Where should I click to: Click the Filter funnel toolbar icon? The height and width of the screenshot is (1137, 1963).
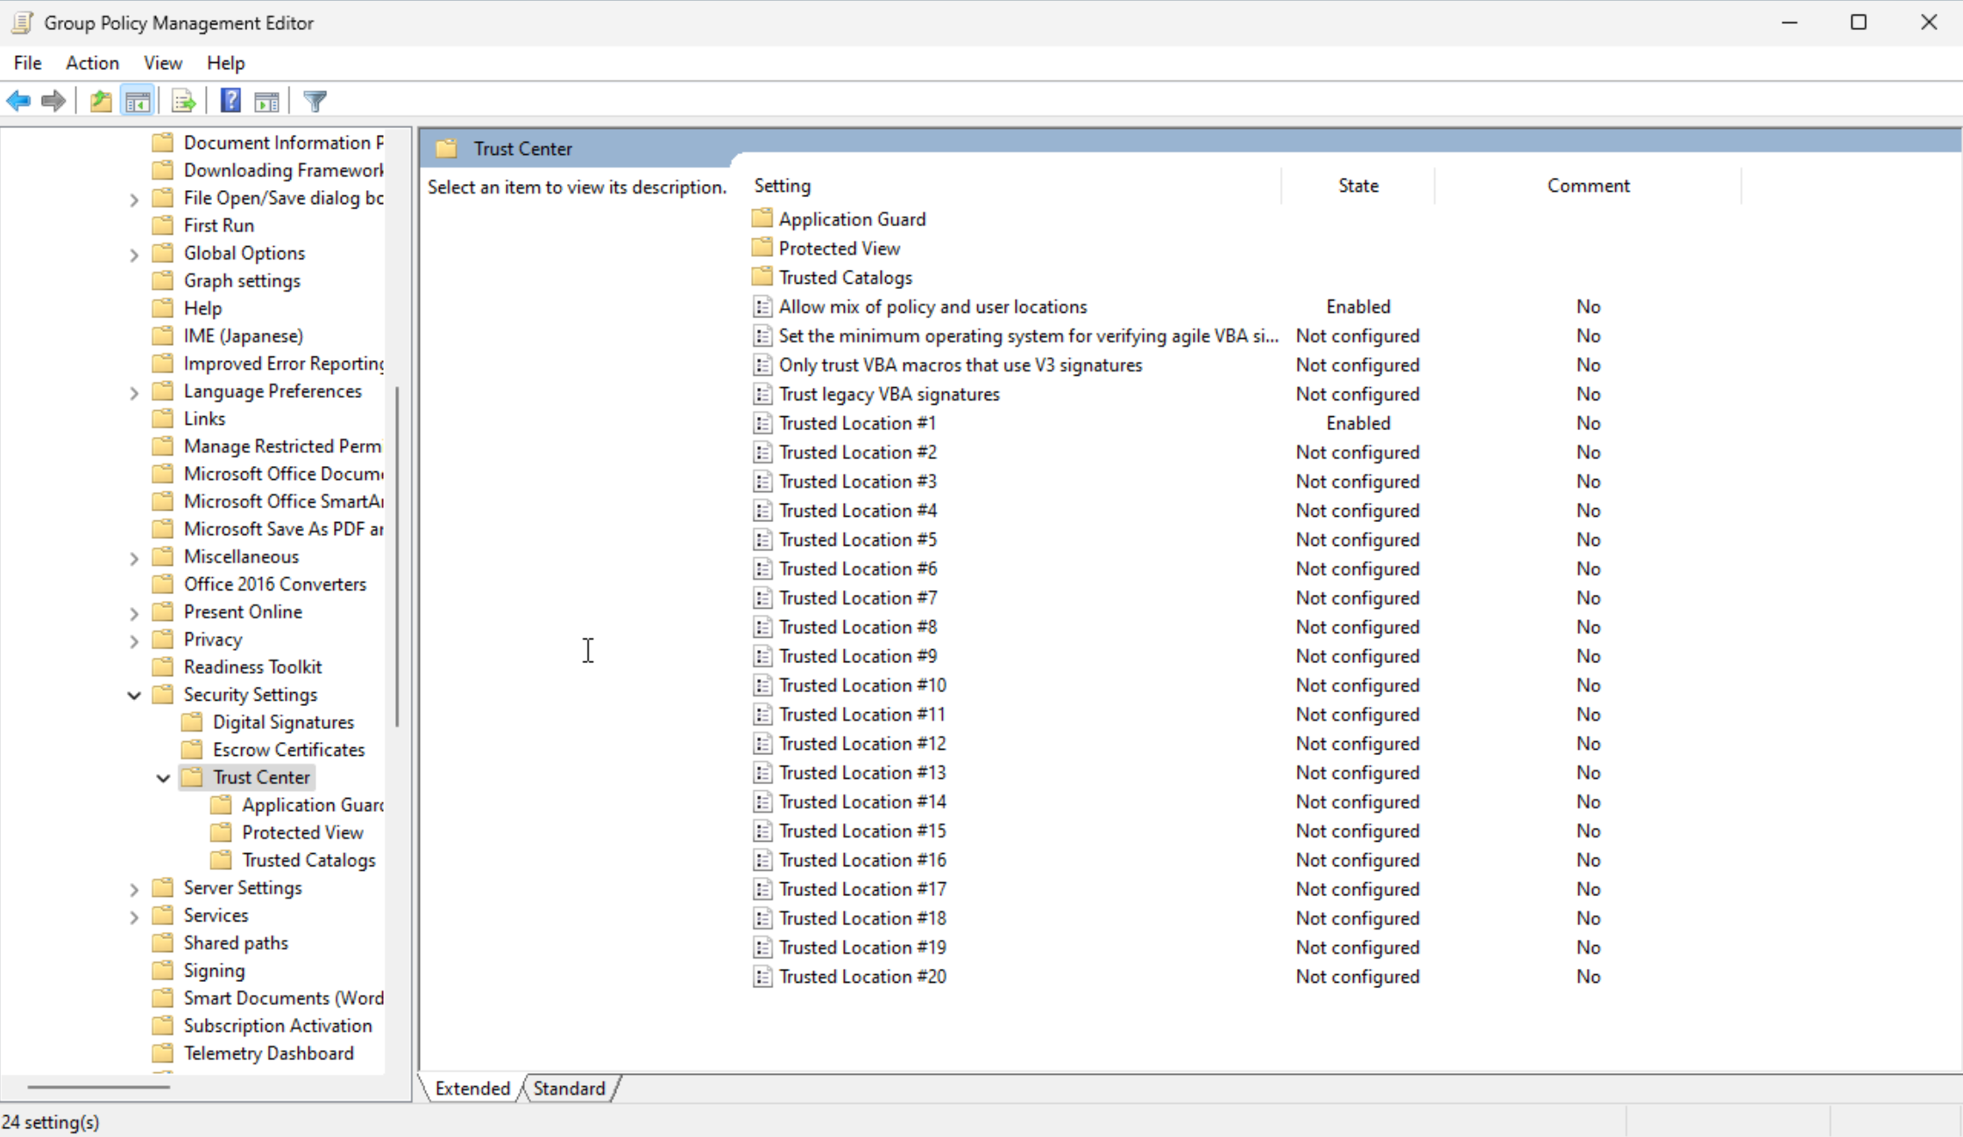click(315, 101)
